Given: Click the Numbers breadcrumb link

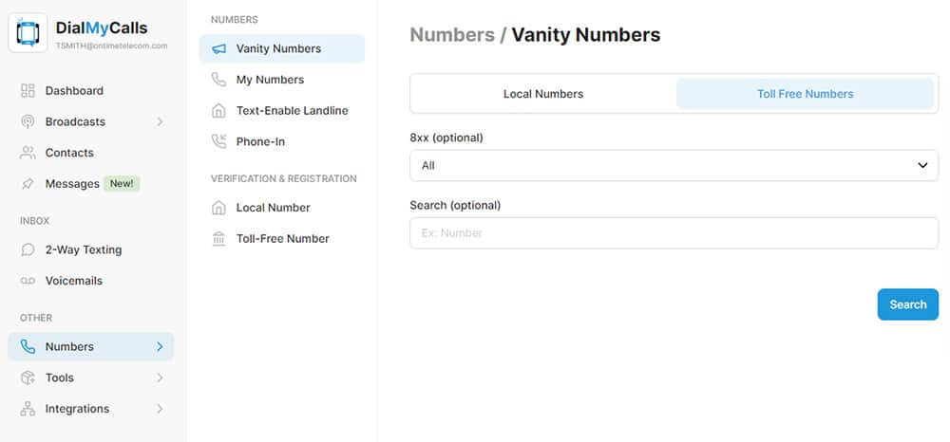Looking at the screenshot, I should pos(451,35).
